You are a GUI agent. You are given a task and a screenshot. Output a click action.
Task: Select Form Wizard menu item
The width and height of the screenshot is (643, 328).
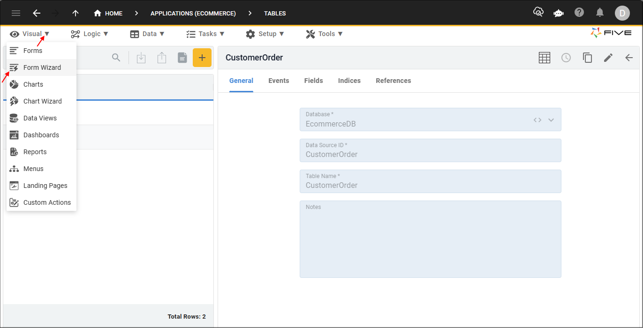[x=41, y=67]
